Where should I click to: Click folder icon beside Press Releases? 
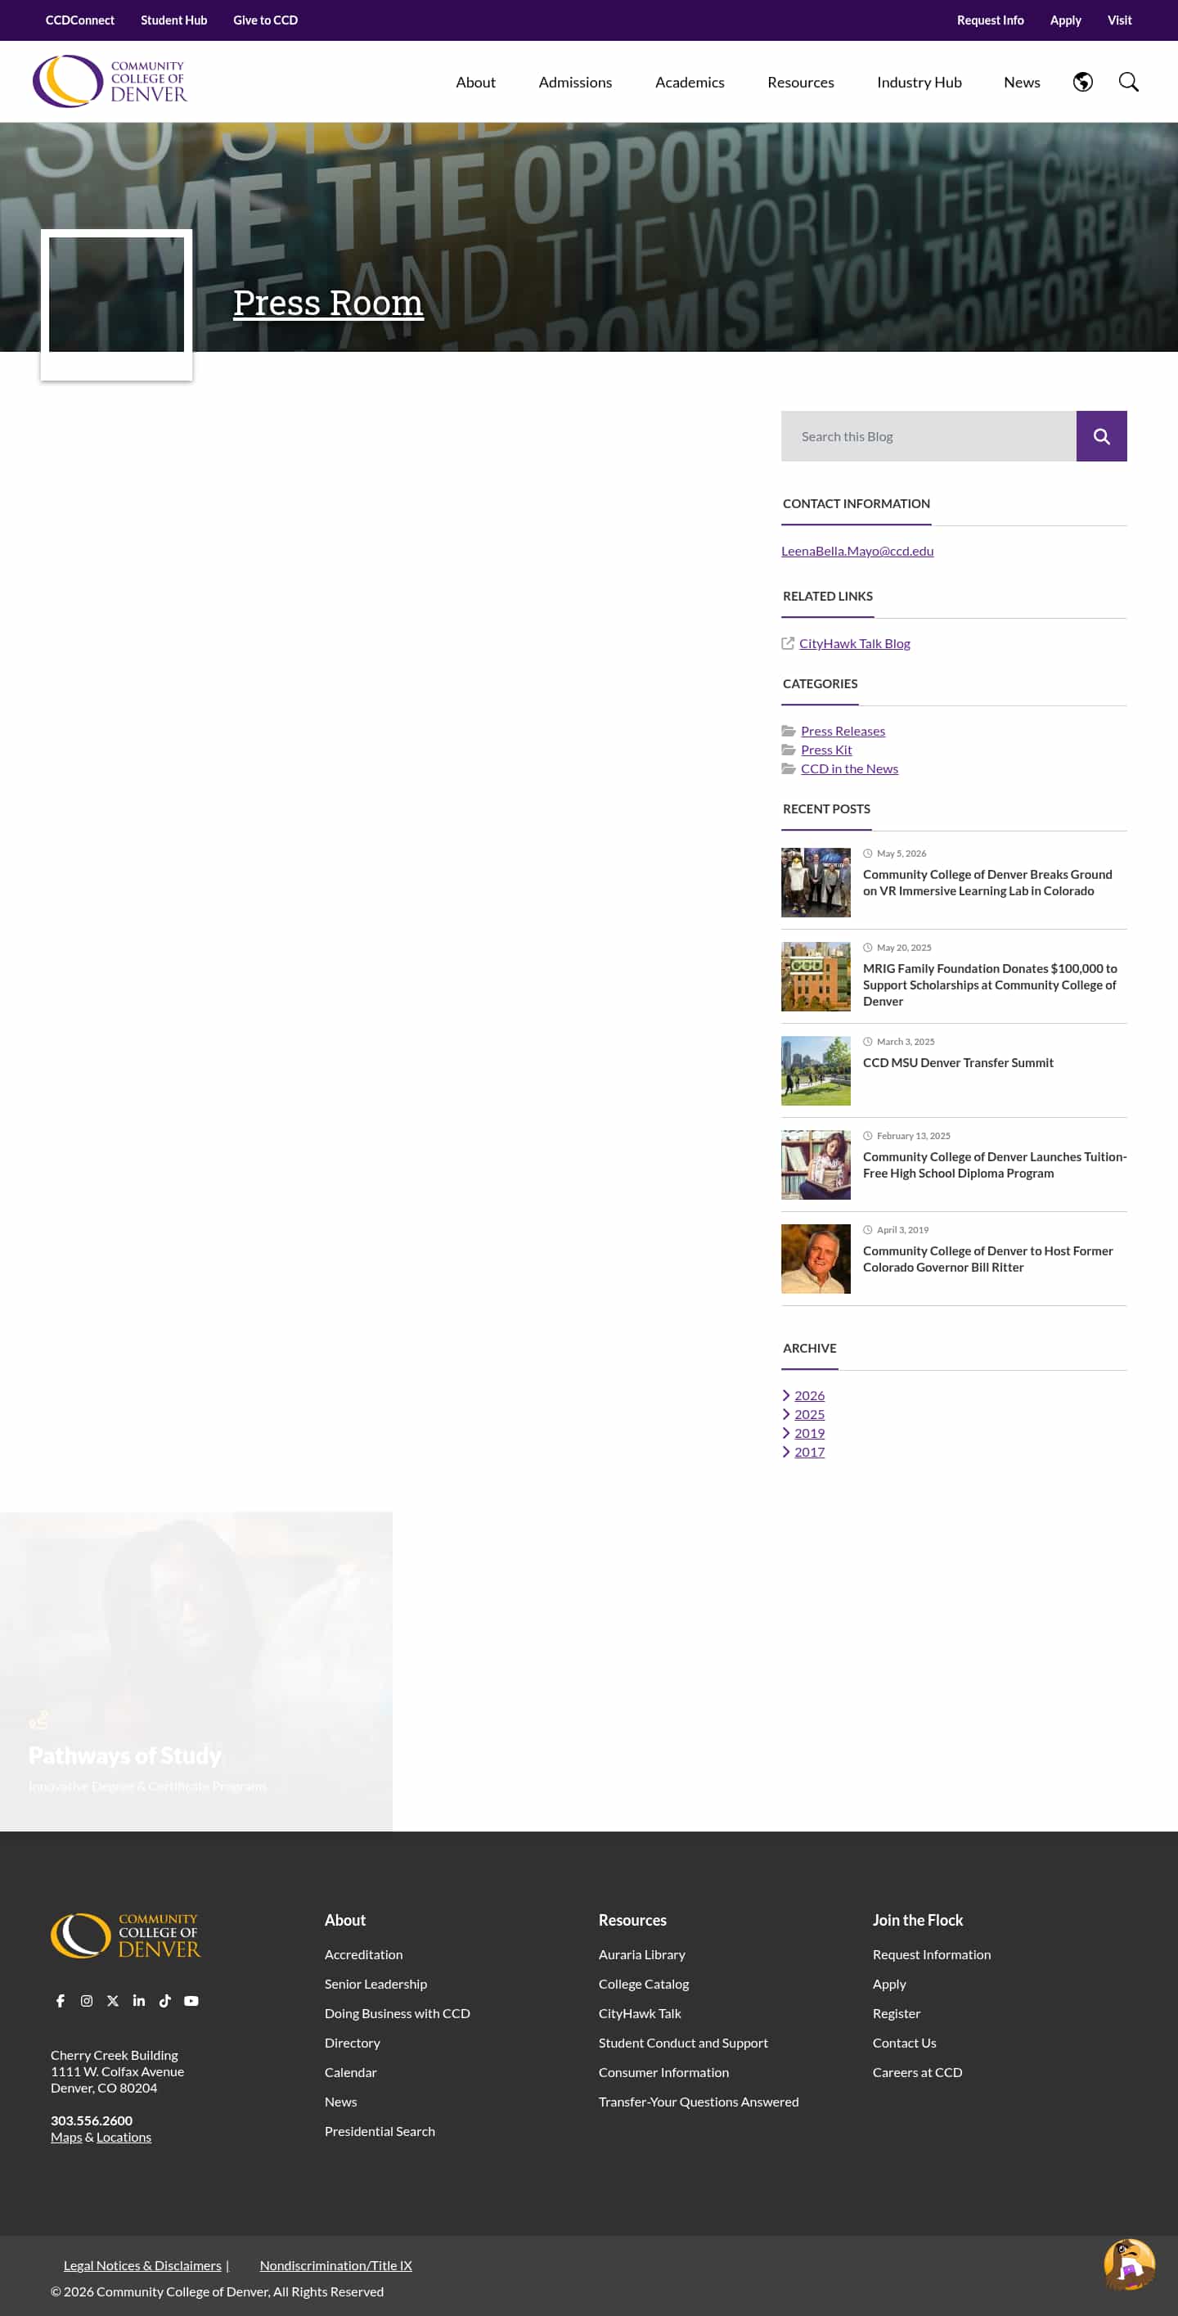pos(788,731)
